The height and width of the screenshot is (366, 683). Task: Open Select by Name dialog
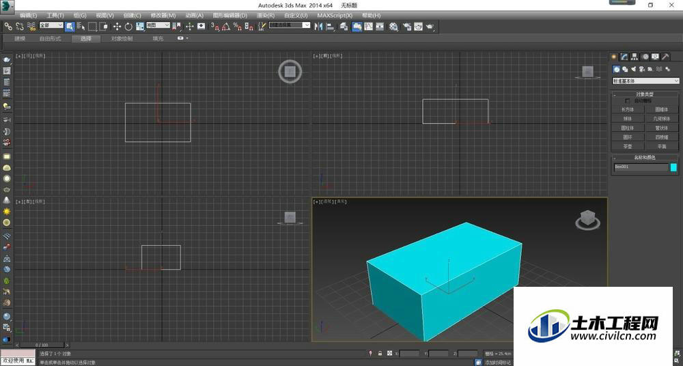81,27
